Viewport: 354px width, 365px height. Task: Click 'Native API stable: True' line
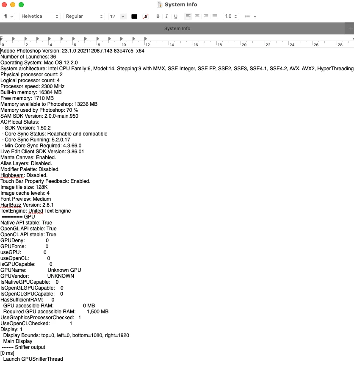pos(26,223)
